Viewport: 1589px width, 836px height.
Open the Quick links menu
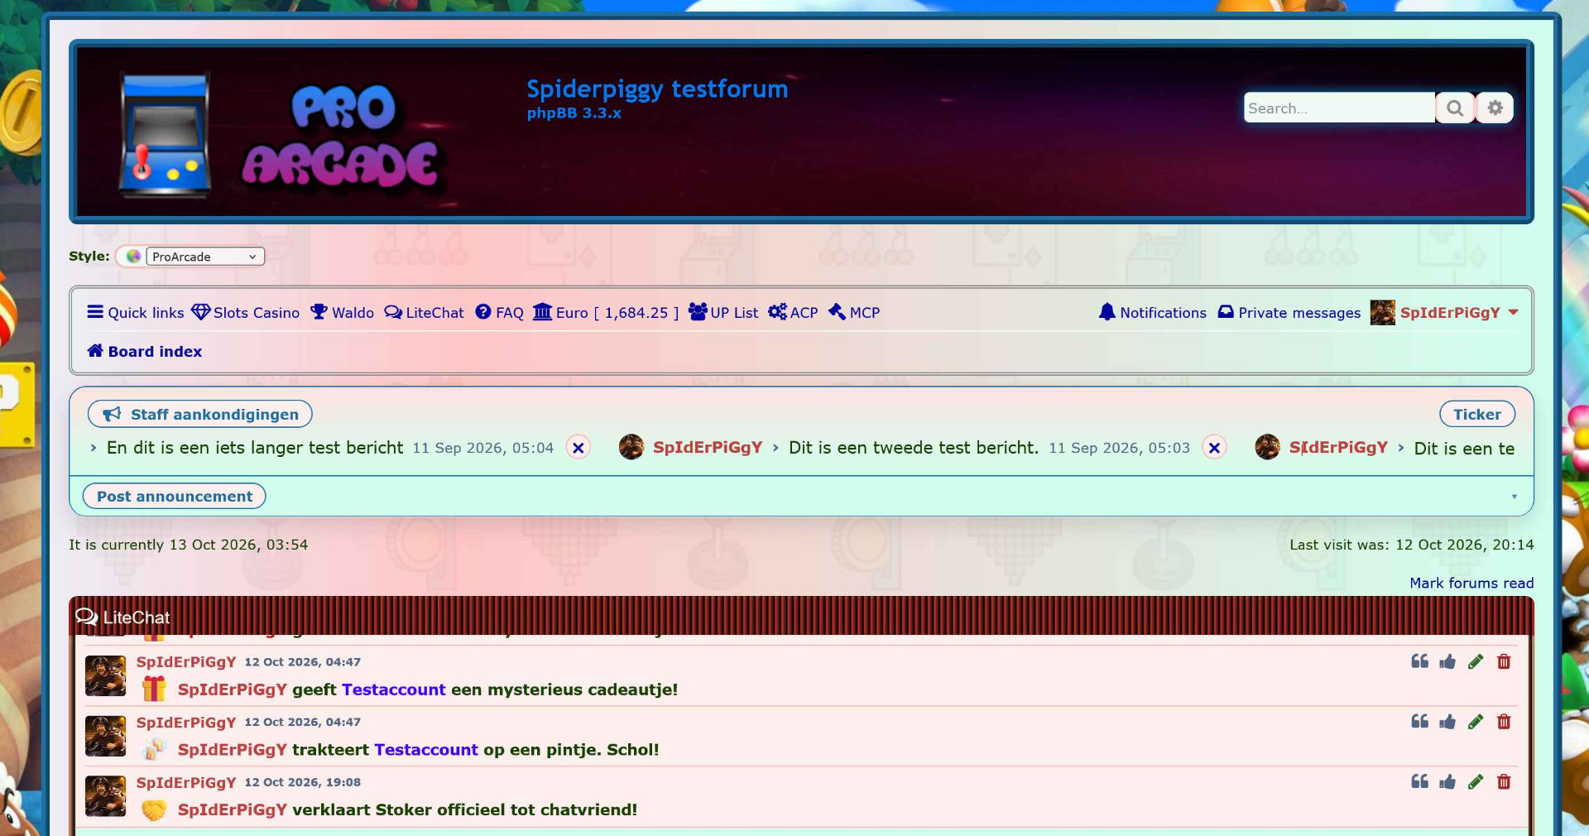[x=136, y=313]
